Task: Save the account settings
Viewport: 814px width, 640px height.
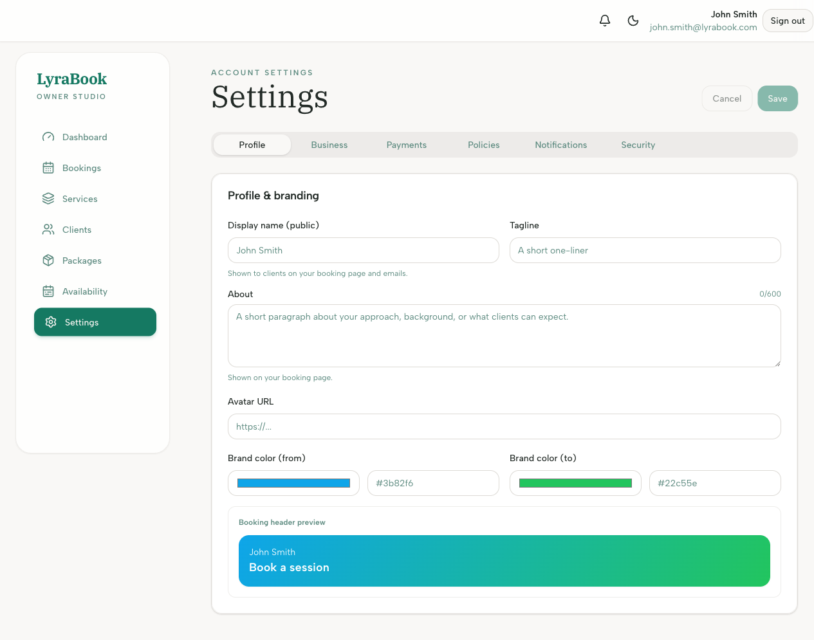Action: [x=777, y=98]
